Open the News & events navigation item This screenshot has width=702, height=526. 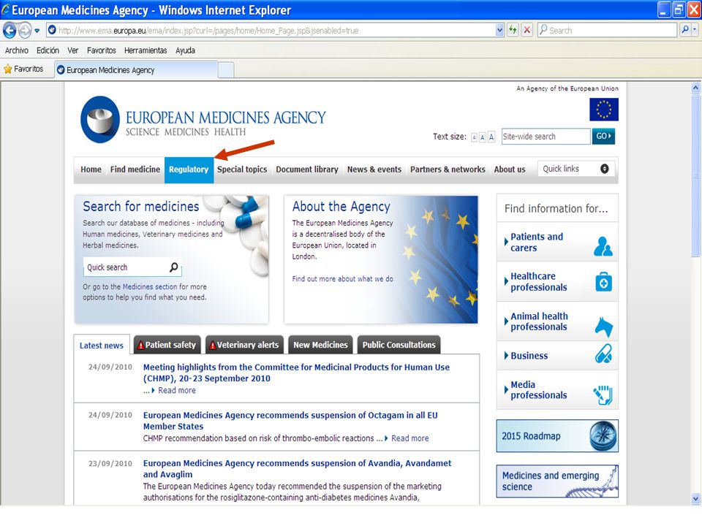point(374,169)
